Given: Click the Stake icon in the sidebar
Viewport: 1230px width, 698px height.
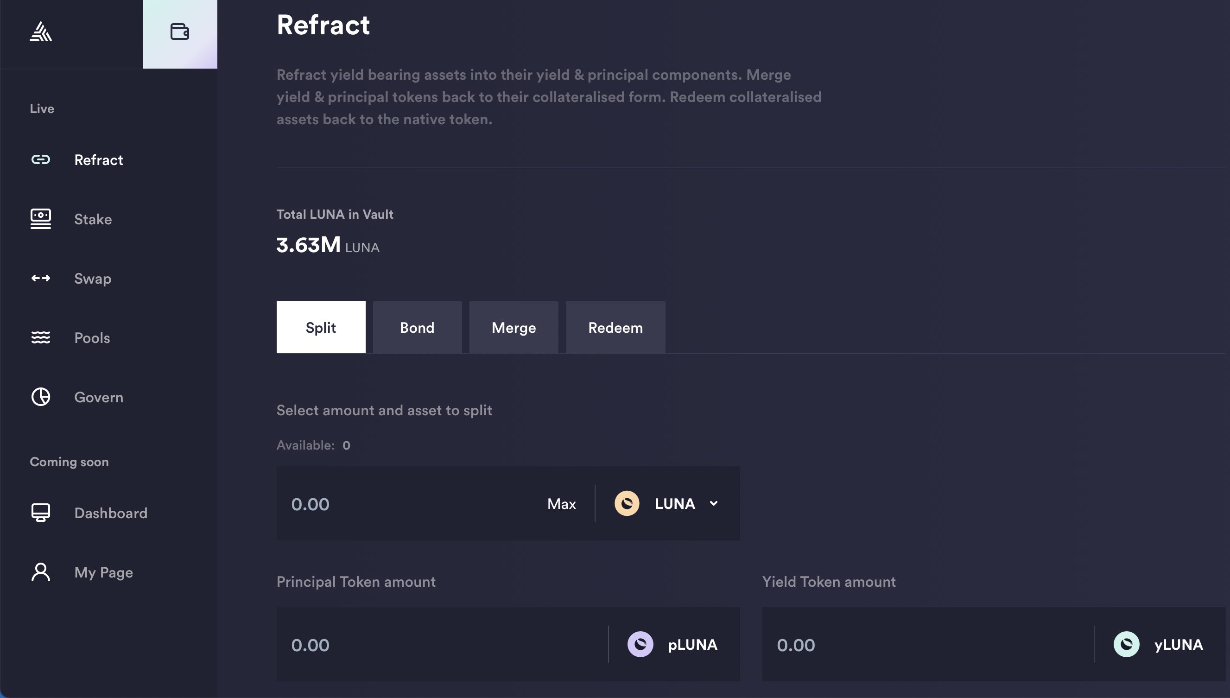Looking at the screenshot, I should click(41, 219).
